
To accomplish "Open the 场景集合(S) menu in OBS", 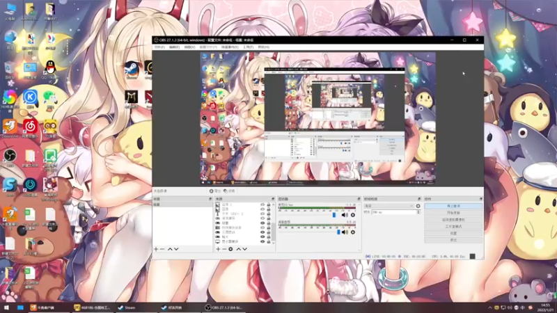I will click(x=230, y=47).
